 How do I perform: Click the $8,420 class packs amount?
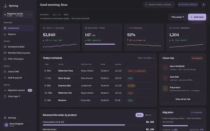(150, 122)
